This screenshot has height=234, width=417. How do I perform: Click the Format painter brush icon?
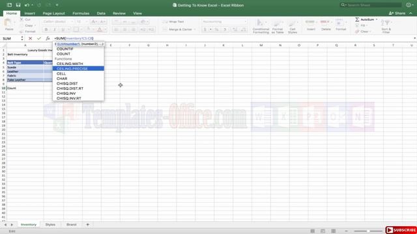tap(22, 31)
